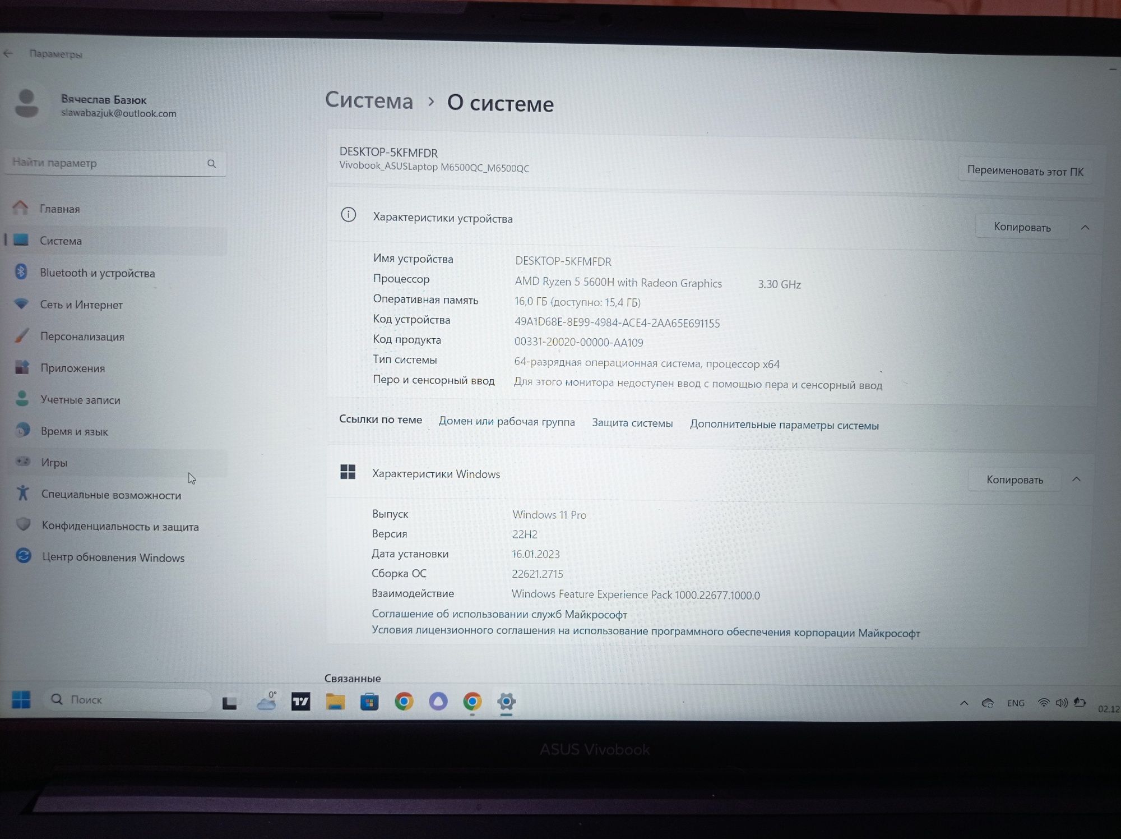Open Дополнительные параметры системы link
1121x839 pixels.
(x=784, y=425)
